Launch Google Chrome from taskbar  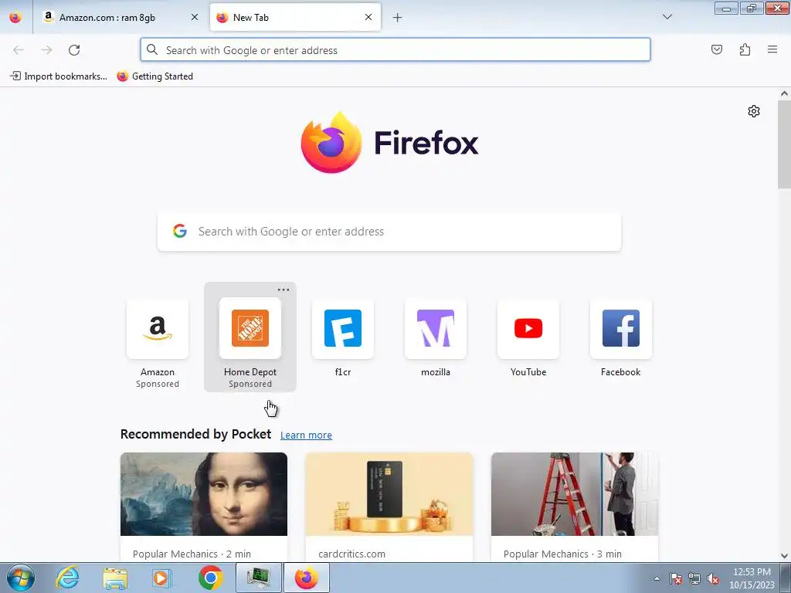210,578
